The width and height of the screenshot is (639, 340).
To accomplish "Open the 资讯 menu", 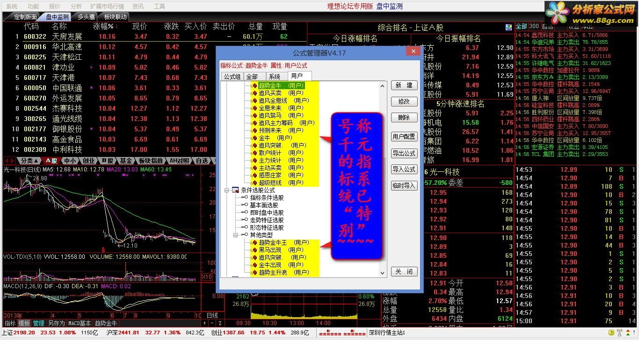I will click(x=138, y=7).
